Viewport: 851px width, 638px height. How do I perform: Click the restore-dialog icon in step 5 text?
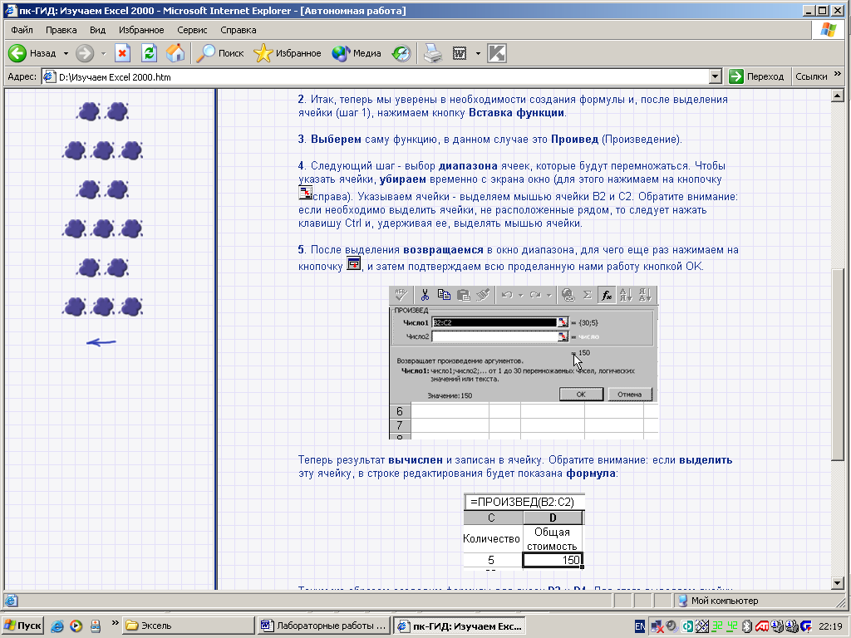[x=354, y=263]
